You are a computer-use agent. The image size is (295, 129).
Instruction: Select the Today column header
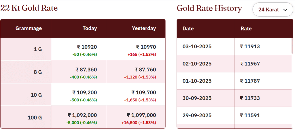90,28
